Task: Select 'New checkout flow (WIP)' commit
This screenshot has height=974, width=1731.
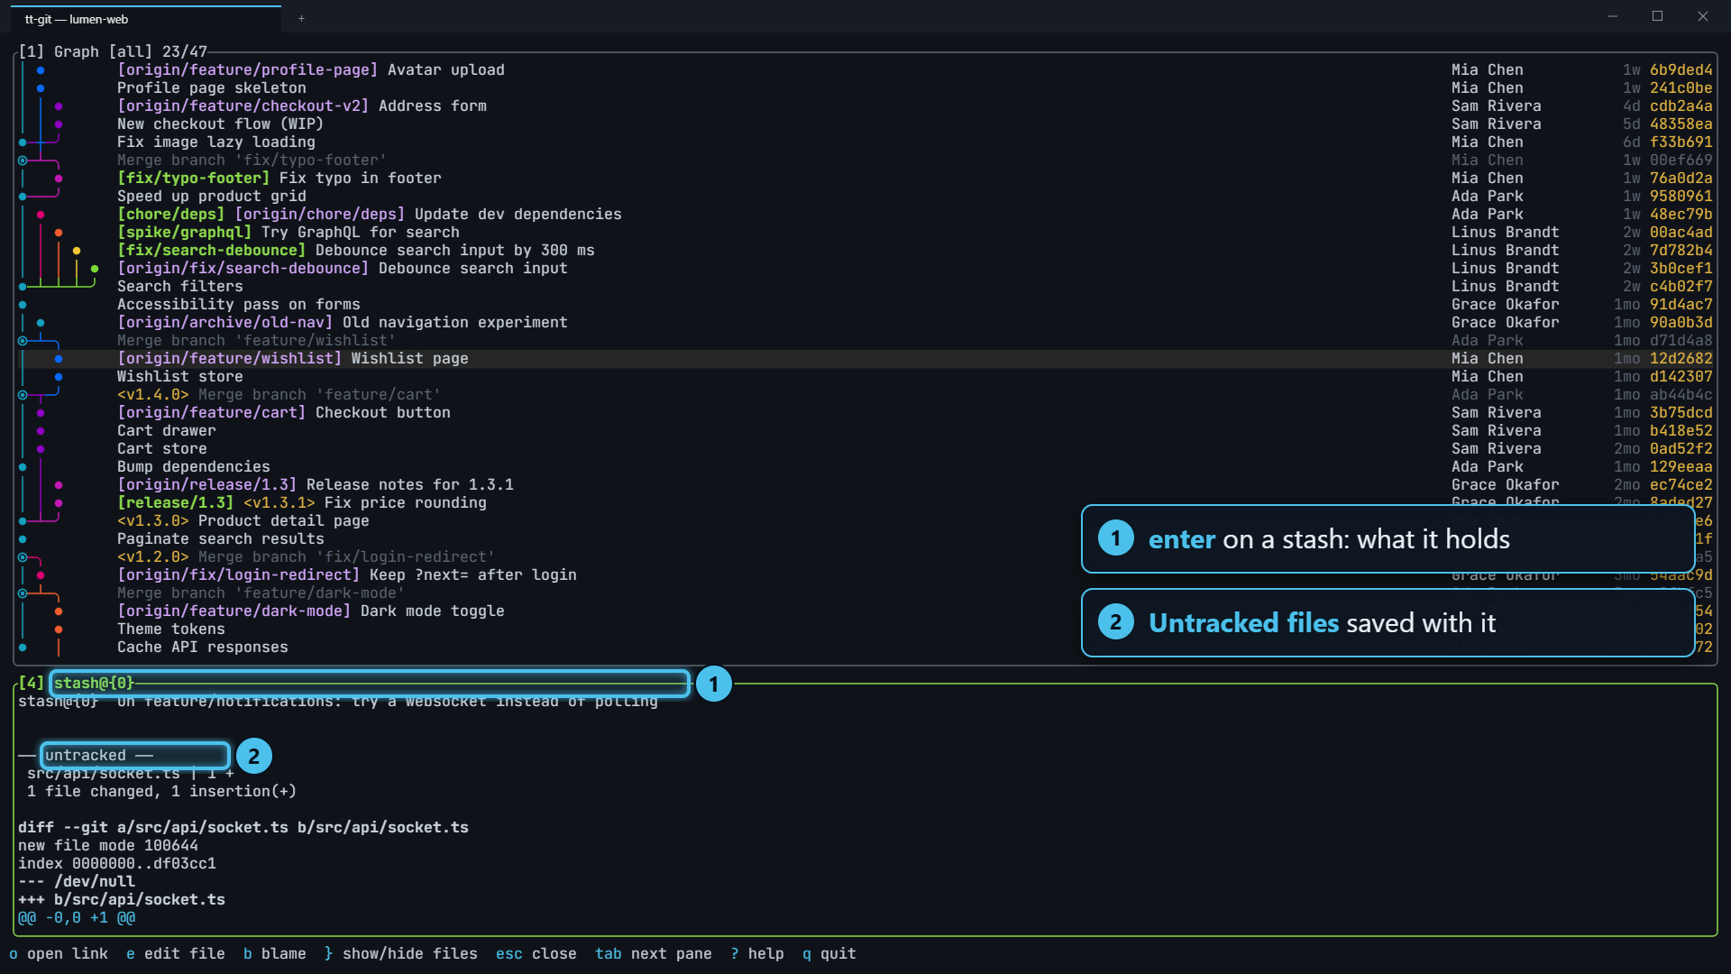Action: point(865,124)
